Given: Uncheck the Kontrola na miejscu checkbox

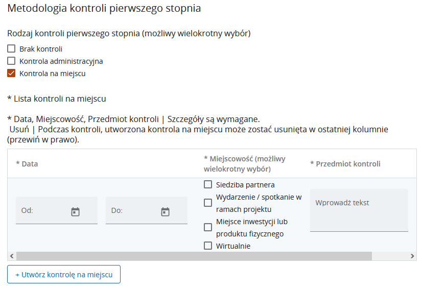Looking at the screenshot, I should 11,74.
